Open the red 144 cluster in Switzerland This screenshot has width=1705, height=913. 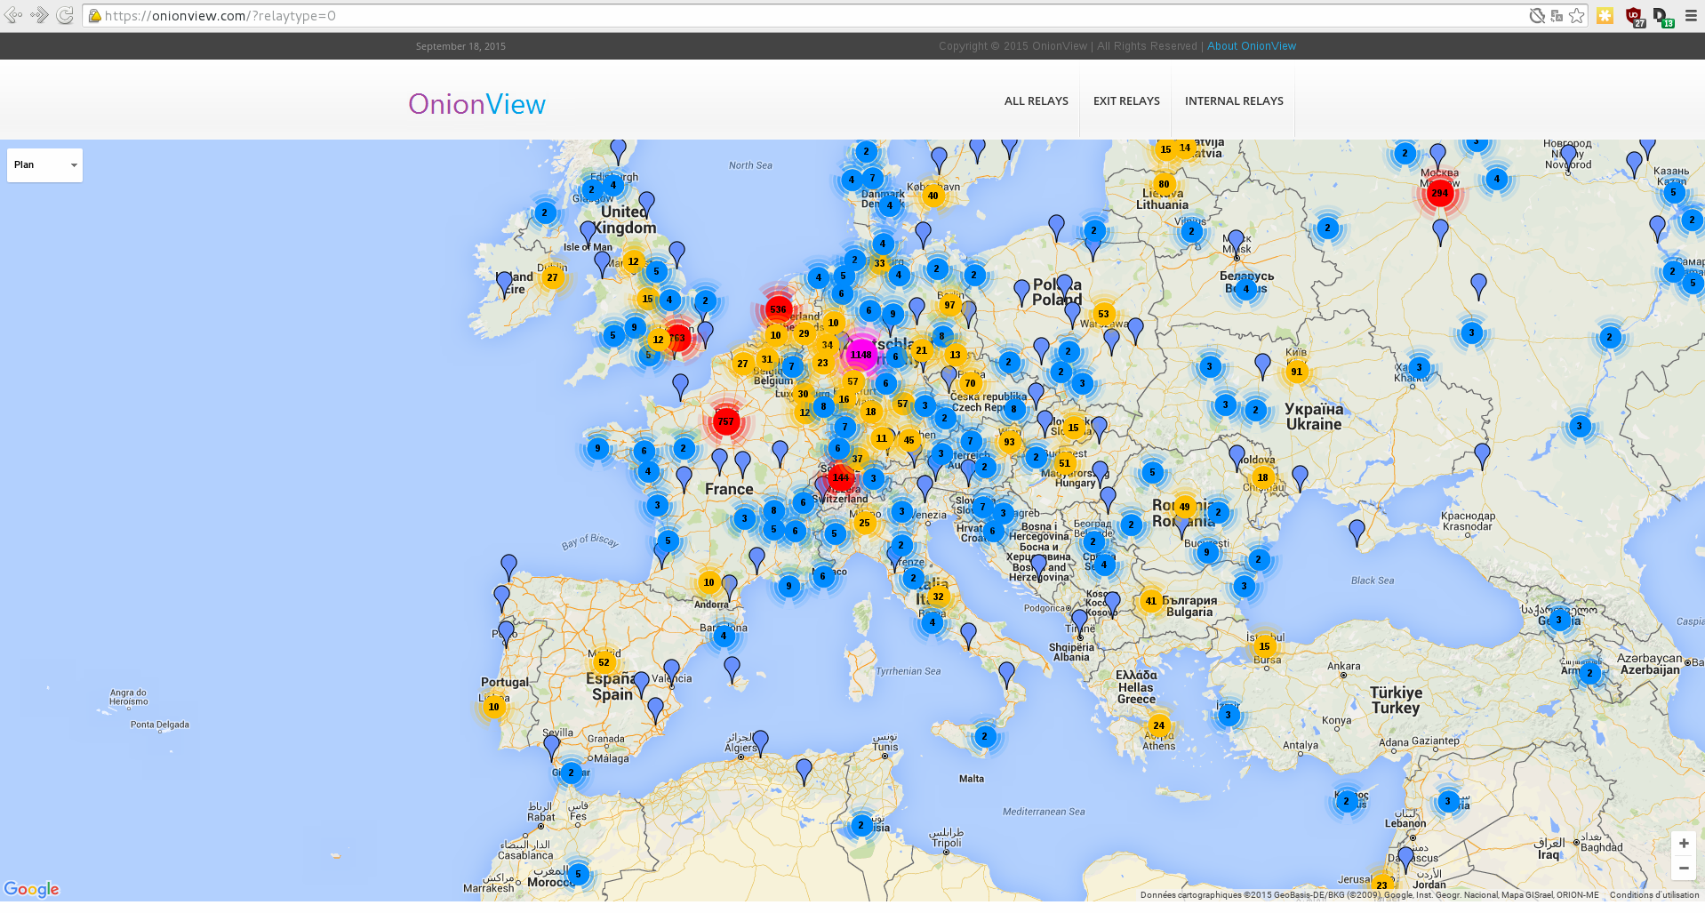tap(840, 477)
